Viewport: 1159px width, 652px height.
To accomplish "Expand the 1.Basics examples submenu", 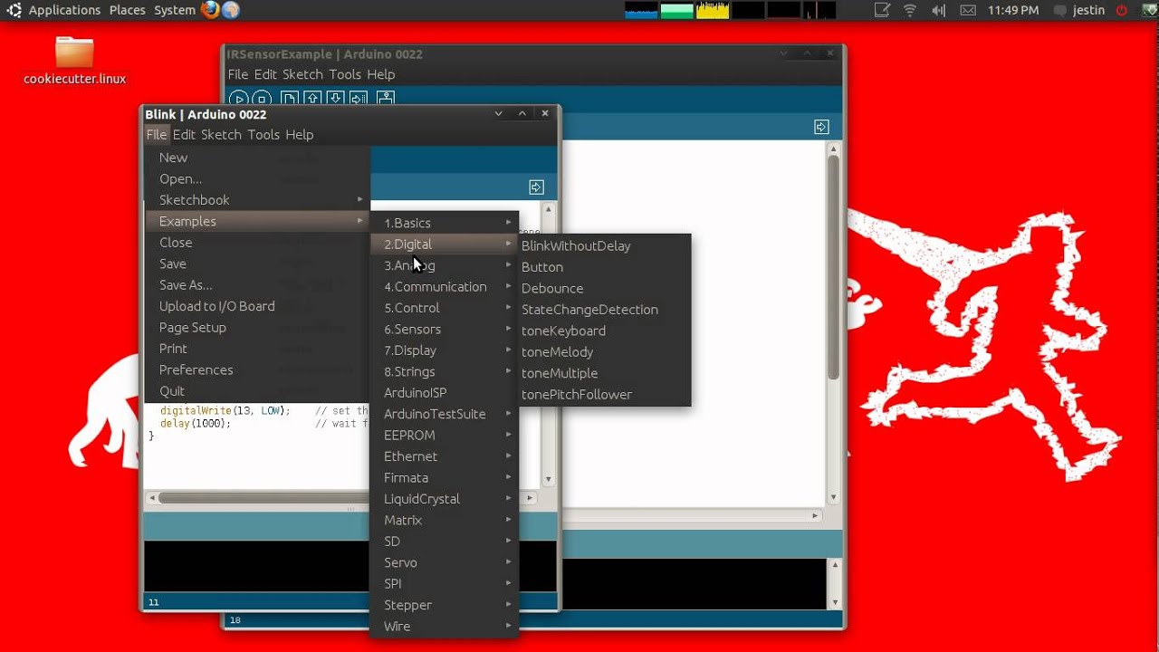I will pos(445,223).
